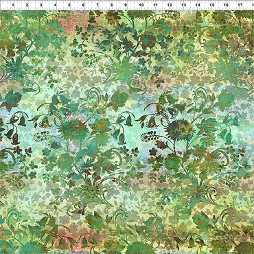Pick the number 8 on the ruler
This screenshot has width=254, height=254.
pos(112,5)
